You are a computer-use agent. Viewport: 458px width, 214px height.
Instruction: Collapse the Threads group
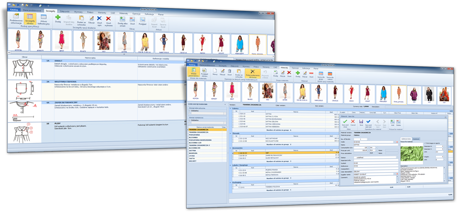(x=230, y=133)
